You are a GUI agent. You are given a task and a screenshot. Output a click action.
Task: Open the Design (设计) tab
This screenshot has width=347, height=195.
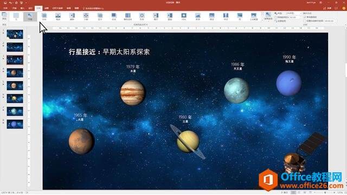[x=30, y=8]
